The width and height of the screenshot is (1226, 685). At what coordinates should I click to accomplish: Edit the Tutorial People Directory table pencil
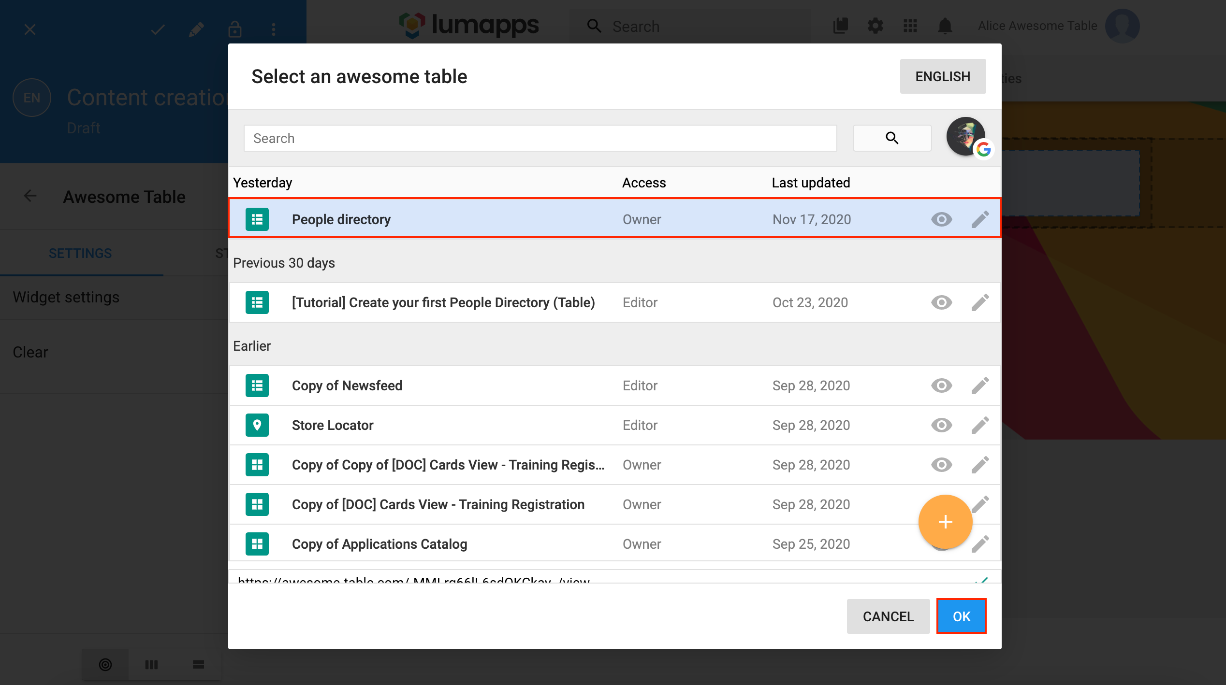click(x=980, y=302)
